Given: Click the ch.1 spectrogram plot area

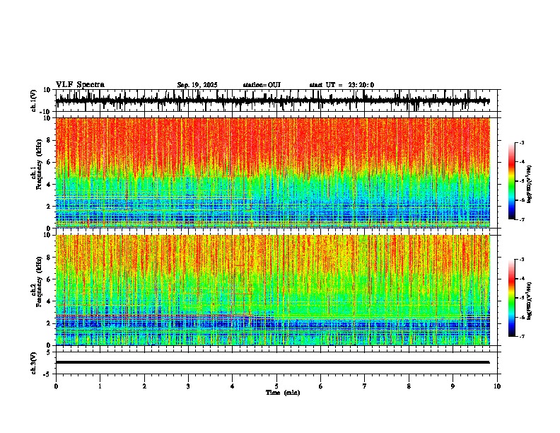Looking at the screenshot, I should pos(272,173).
